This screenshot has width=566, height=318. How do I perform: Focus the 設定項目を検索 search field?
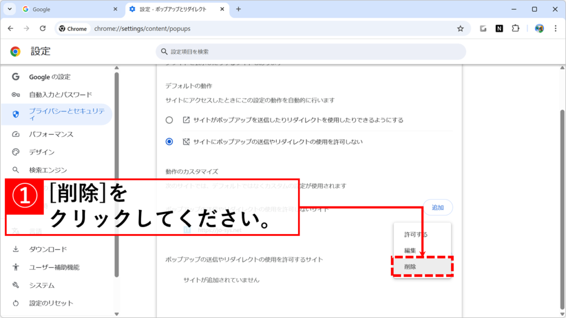(311, 51)
